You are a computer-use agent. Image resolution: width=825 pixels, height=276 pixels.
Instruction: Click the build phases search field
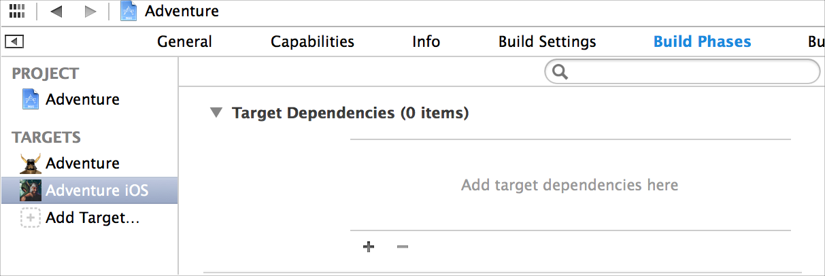point(690,72)
